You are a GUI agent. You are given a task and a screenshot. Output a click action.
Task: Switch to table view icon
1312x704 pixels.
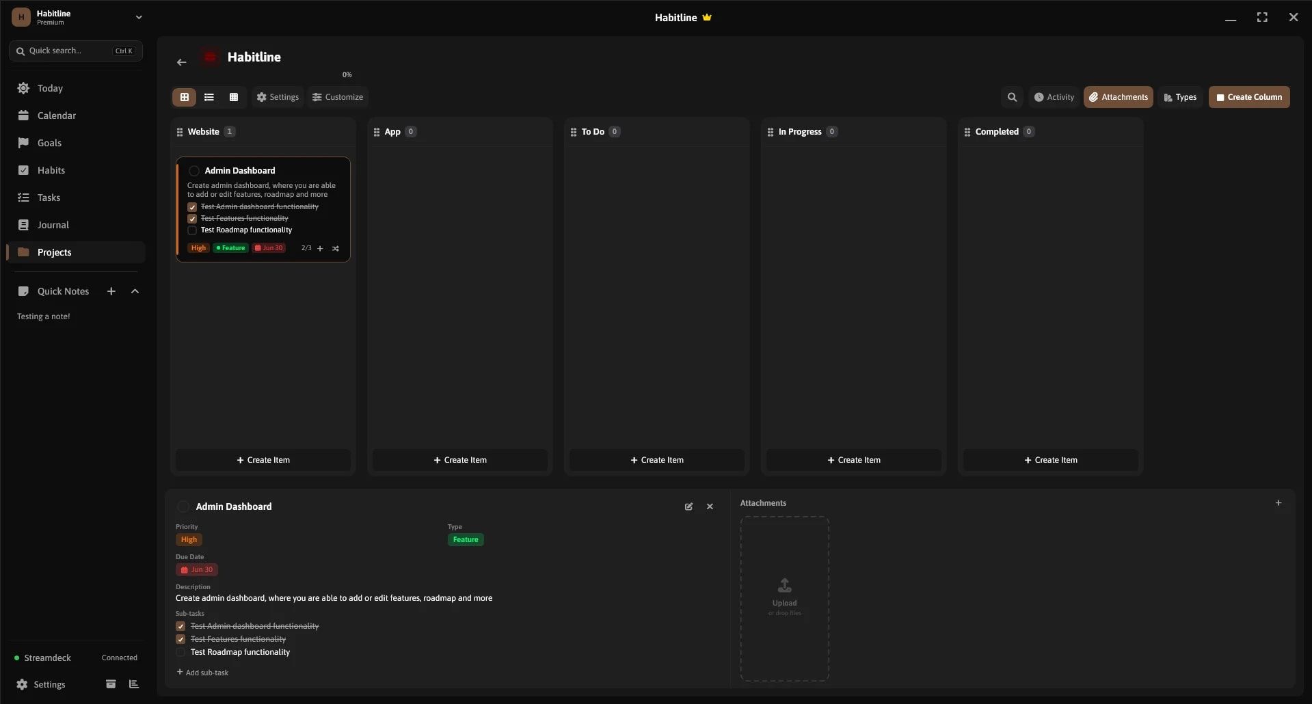click(x=234, y=97)
